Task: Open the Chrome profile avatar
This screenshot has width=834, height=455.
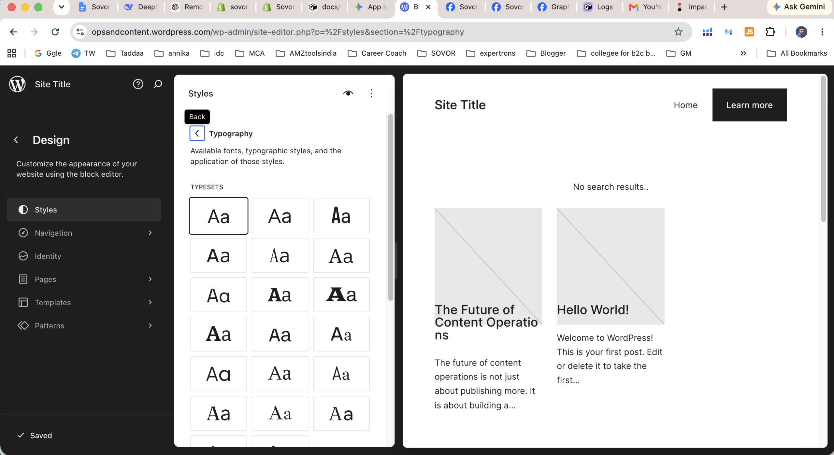Action: [801, 32]
